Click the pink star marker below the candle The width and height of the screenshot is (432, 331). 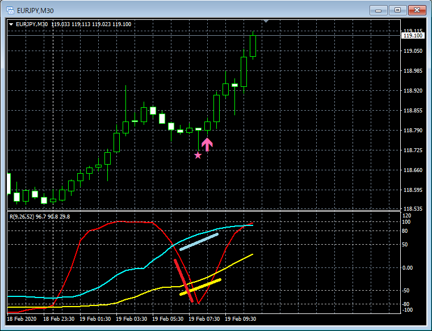point(198,156)
